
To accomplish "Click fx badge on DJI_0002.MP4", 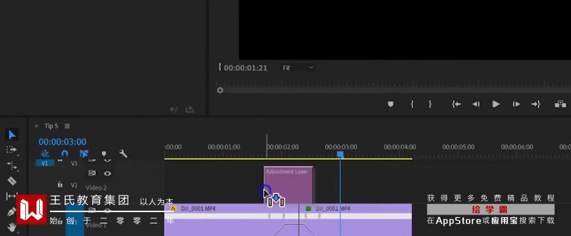I will [x=308, y=208].
